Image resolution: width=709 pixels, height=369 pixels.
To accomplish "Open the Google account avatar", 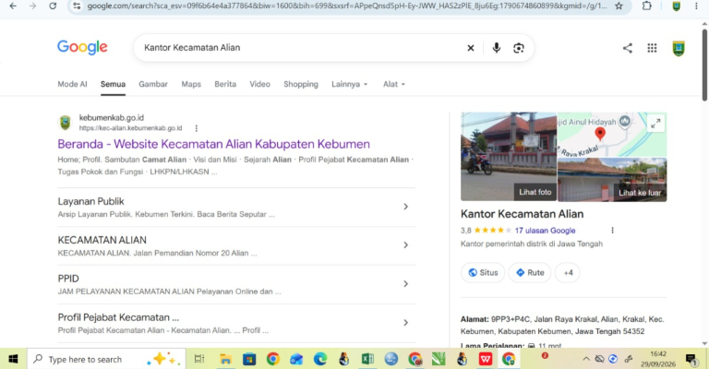I will (x=679, y=48).
